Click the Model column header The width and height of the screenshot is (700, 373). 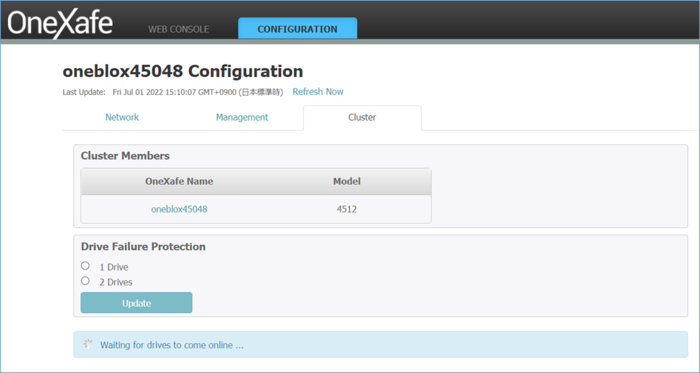point(346,181)
